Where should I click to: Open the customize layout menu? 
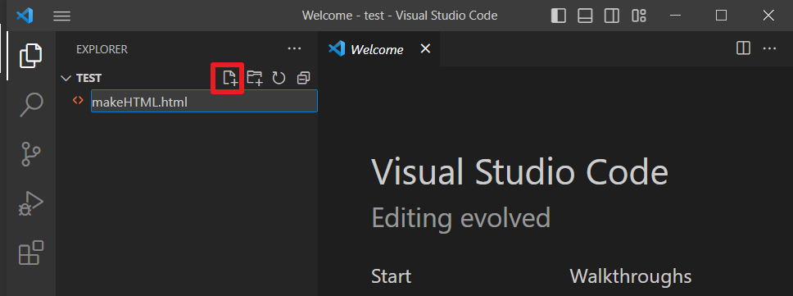(639, 16)
